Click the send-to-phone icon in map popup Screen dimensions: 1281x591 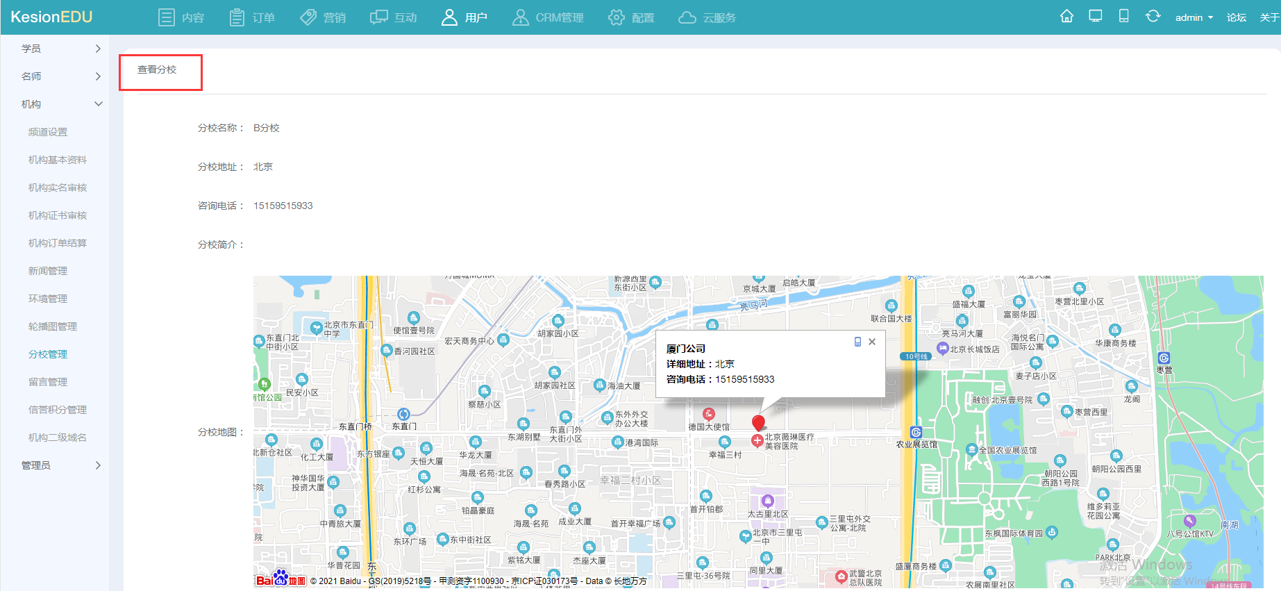tap(857, 342)
